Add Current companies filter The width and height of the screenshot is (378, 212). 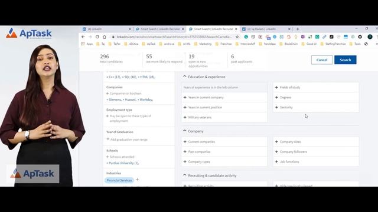tap(224, 141)
